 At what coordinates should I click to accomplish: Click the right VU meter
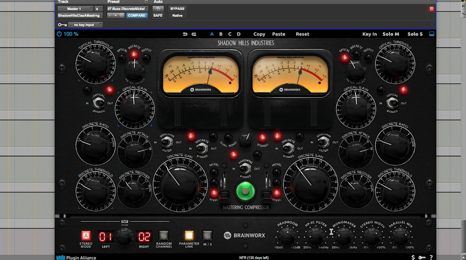290,74
